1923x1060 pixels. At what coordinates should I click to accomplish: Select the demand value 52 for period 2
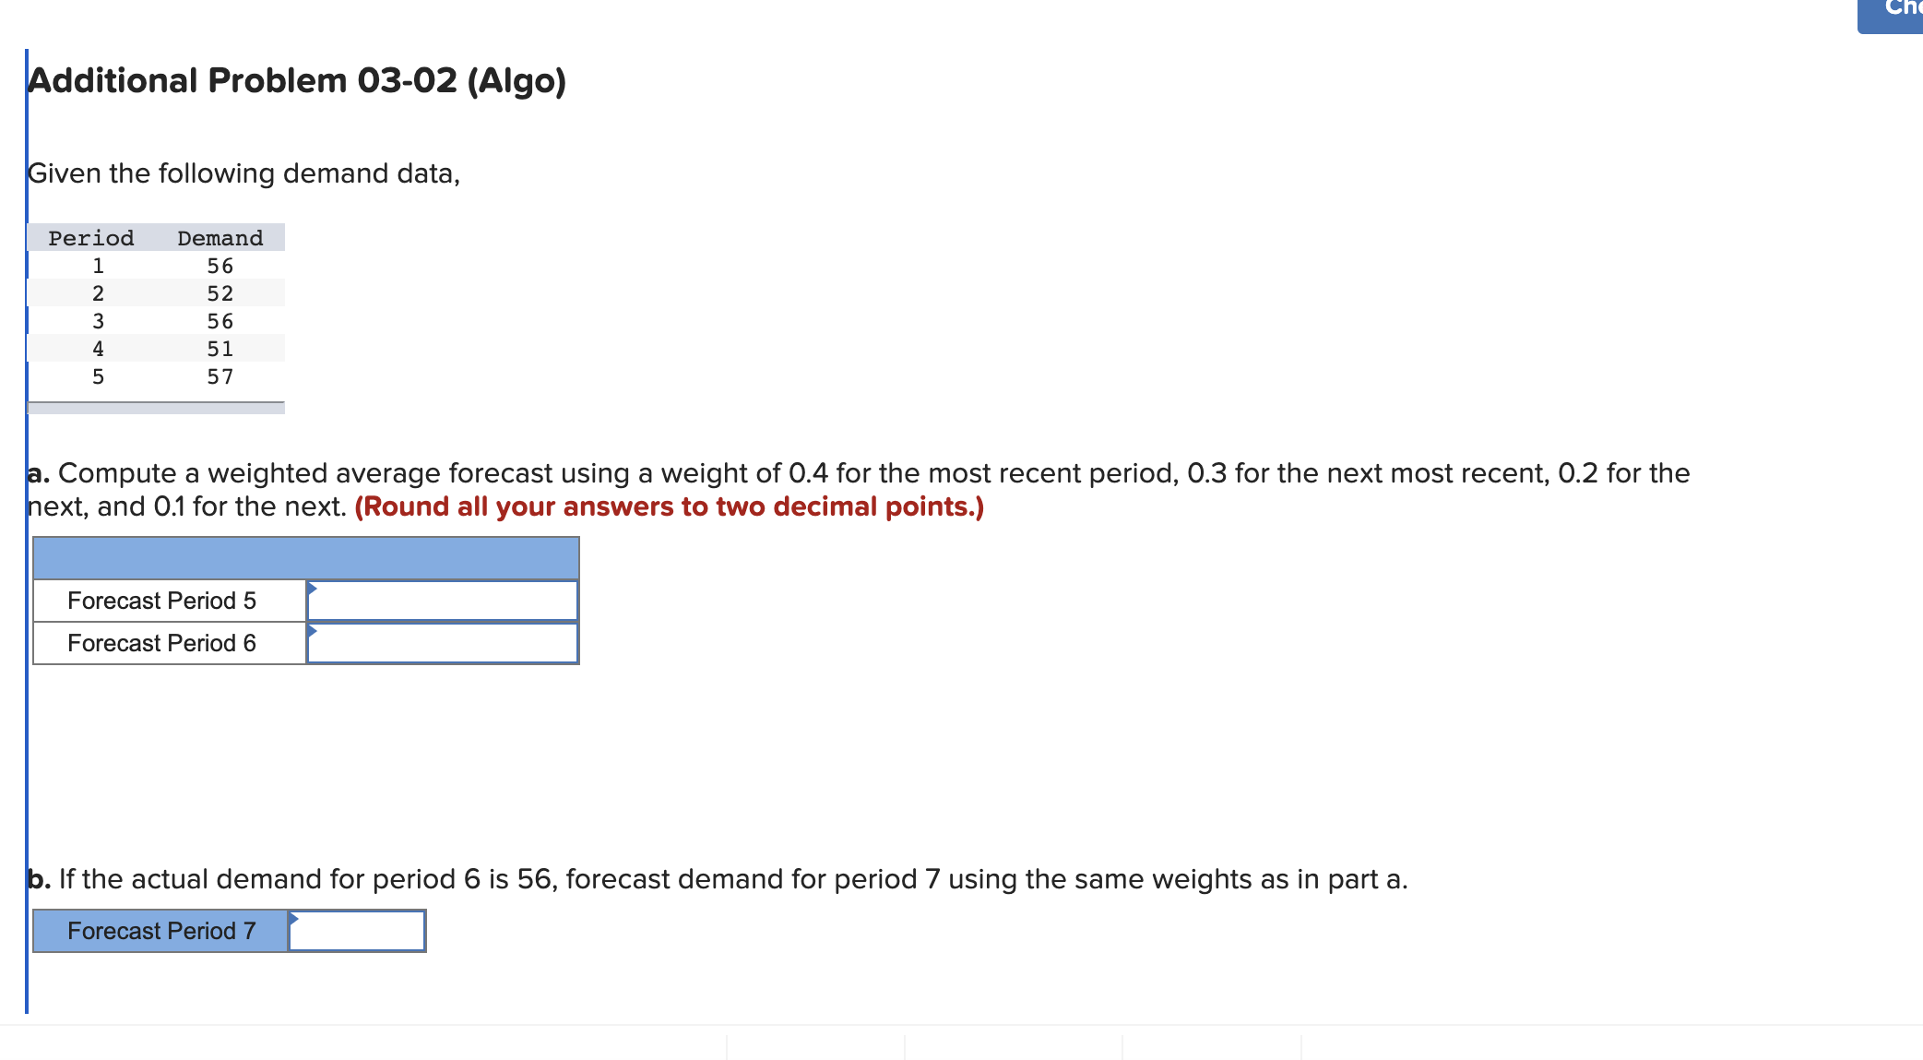[x=220, y=292]
